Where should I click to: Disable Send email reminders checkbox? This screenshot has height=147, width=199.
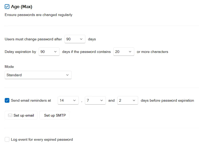pos(7,100)
